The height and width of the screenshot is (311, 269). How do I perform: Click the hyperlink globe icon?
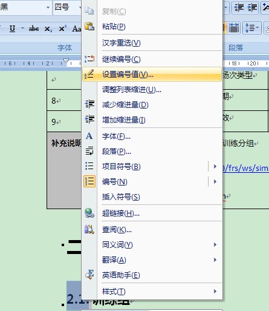tap(89, 213)
